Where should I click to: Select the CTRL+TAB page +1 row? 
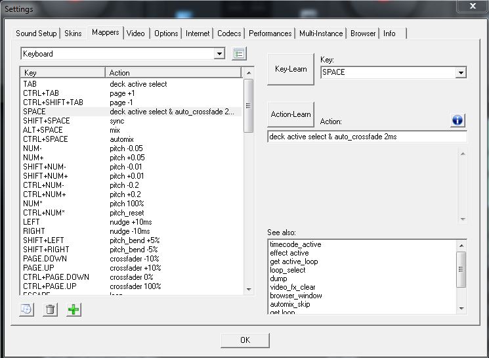click(131, 93)
